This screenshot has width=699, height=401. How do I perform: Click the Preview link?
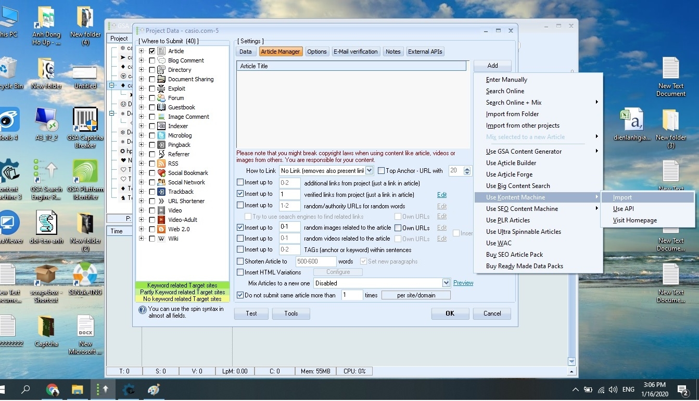(463, 283)
